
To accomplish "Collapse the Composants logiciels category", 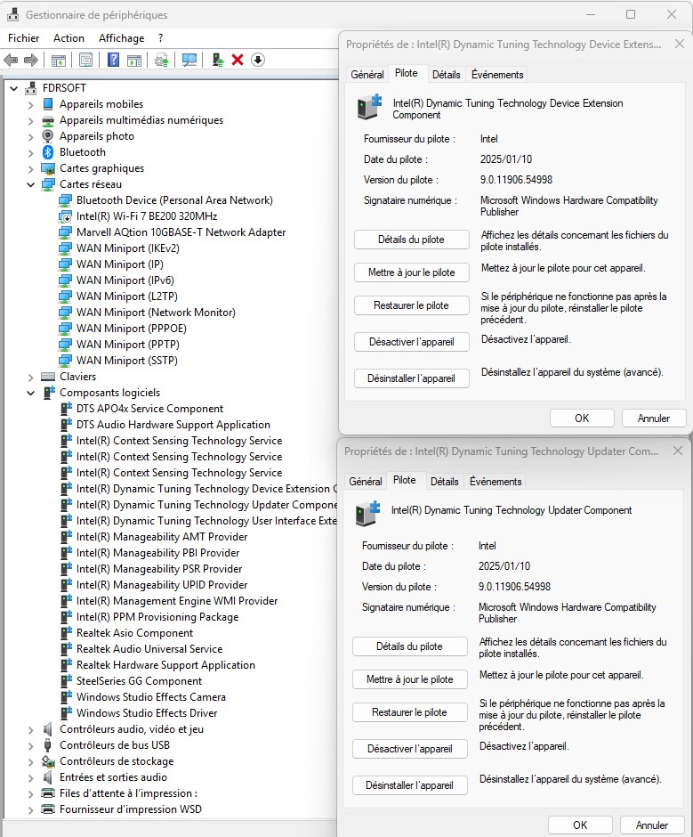I will coord(31,393).
